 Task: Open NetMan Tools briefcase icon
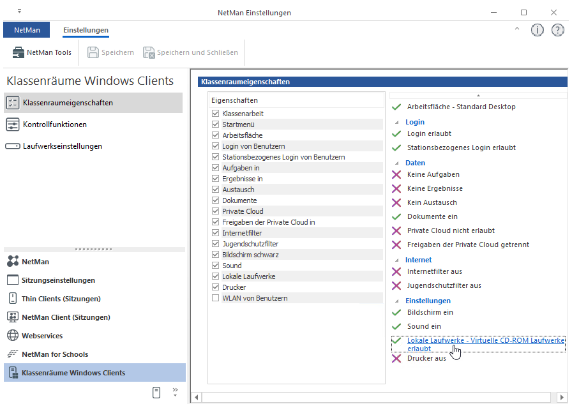18,52
